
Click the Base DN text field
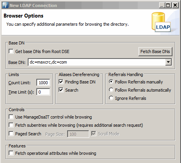97,62
